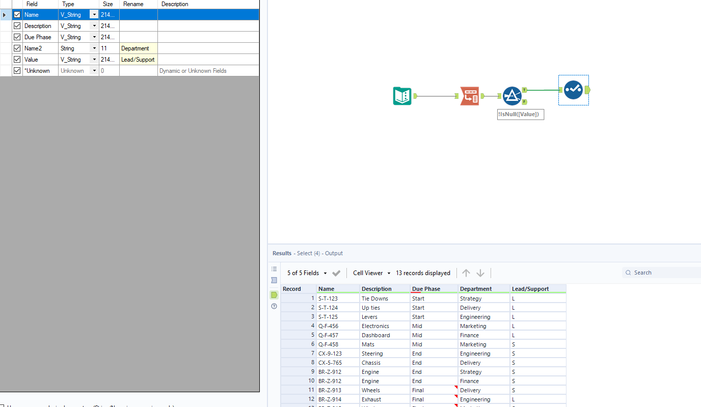Viewport: 701px width, 407px height.
Task: Click the up arrow to jump to previous record
Action: (466, 273)
